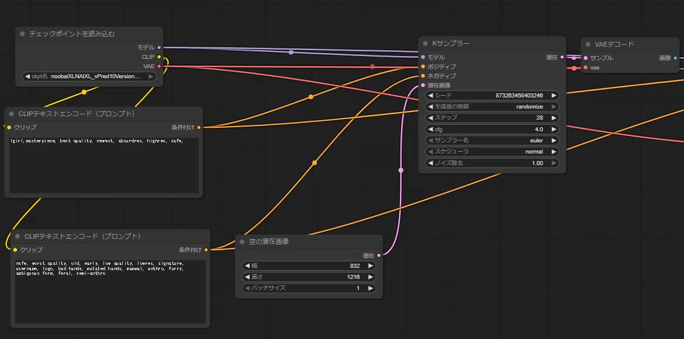Viewport: 684px width, 339px height.
Task: Click the CLIP output socket on the checkpoint loader
Action: (x=159, y=57)
